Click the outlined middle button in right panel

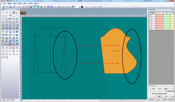pyautogui.click(x=159, y=97)
